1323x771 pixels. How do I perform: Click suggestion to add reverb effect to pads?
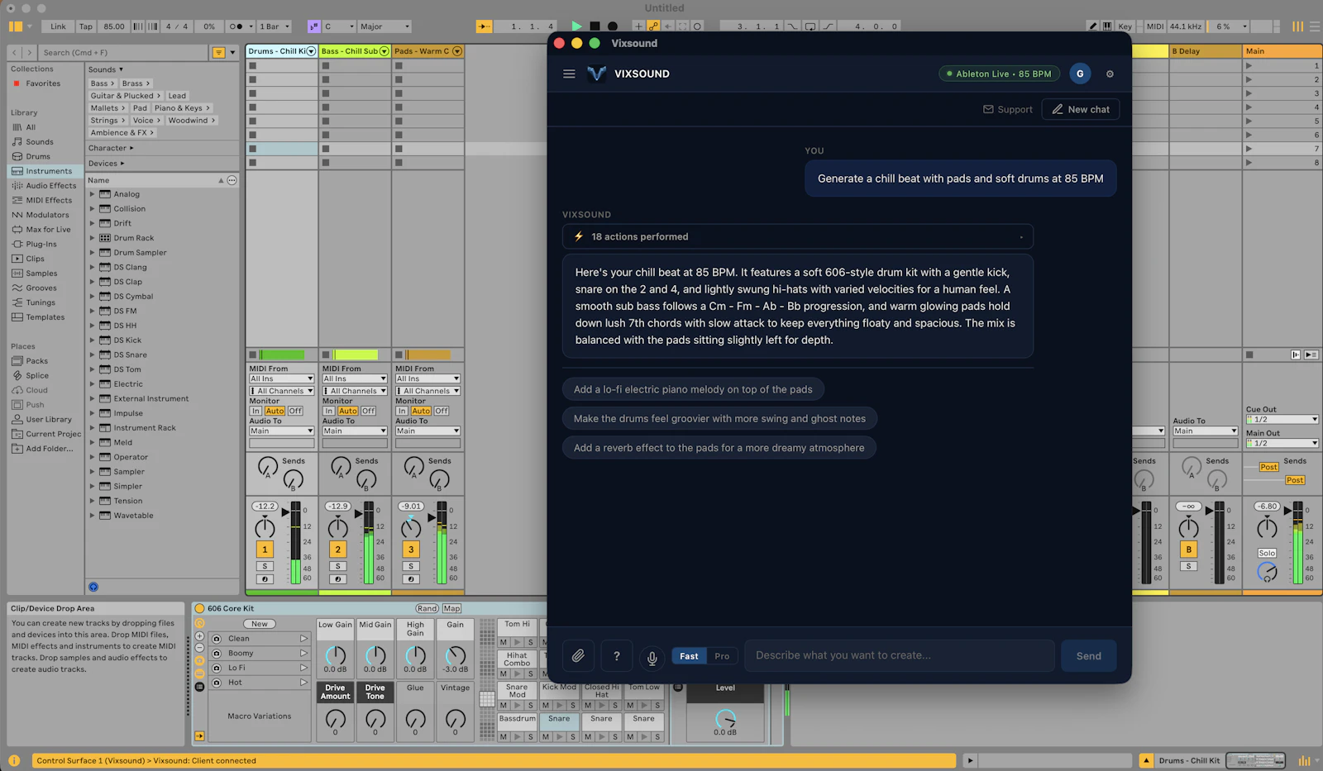(x=719, y=448)
